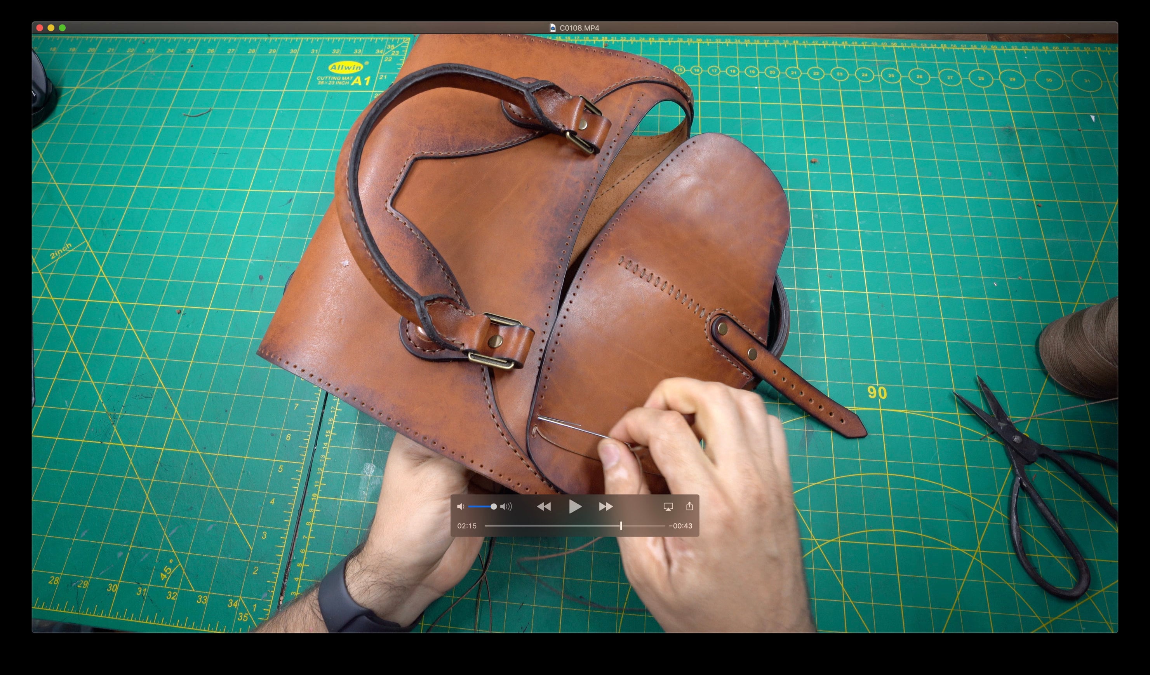Click the playhead marker on the timeline
Image resolution: width=1150 pixels, height=675 pixels.
pyautogui.click(x=621, y=526)
